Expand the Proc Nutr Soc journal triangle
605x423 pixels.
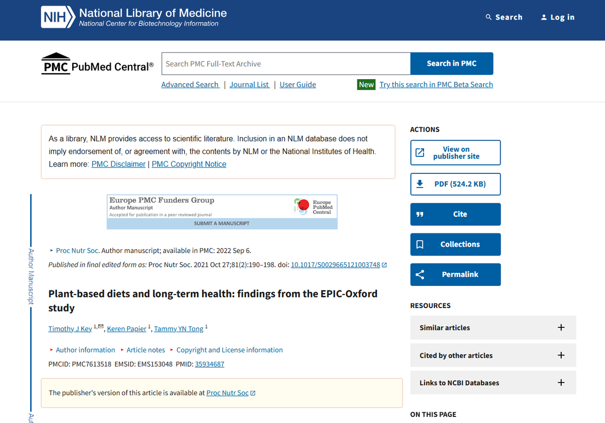click(x=51, y=251)
